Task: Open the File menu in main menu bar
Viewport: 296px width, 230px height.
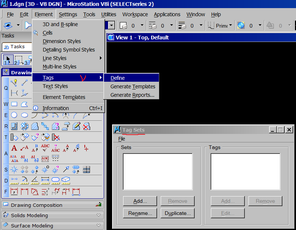Action: coord(10,14)
